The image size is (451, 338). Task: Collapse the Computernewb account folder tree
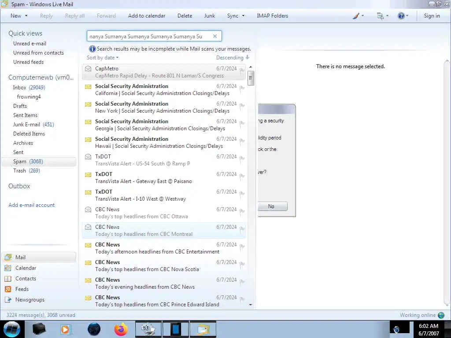tap(41, 77)
